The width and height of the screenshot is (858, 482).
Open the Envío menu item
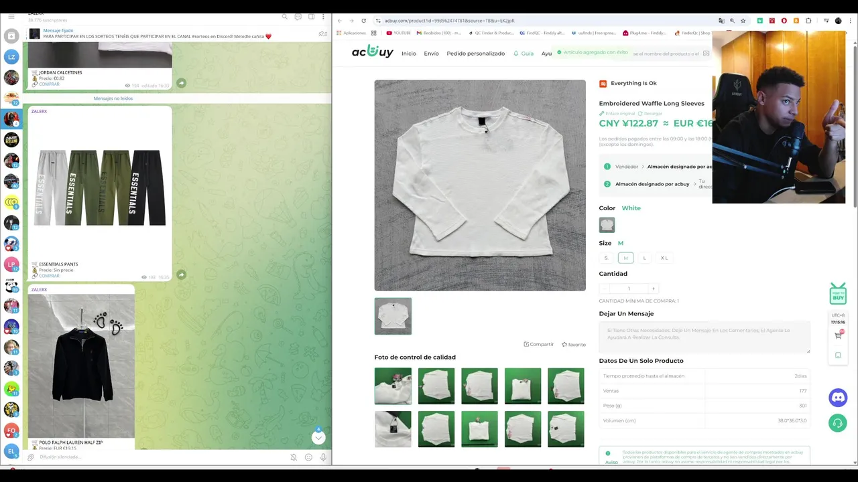(x=431, y=54)
